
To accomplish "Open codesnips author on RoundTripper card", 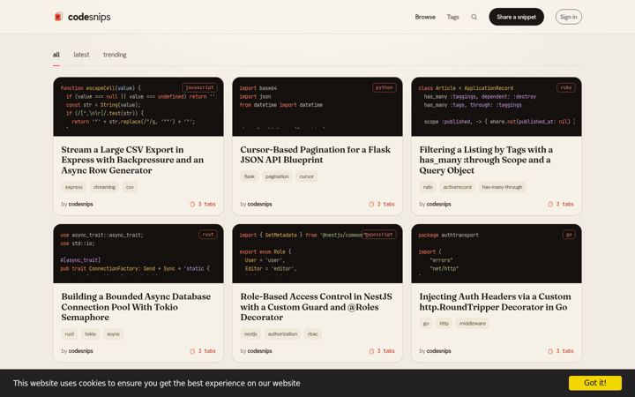I will 438,351.
